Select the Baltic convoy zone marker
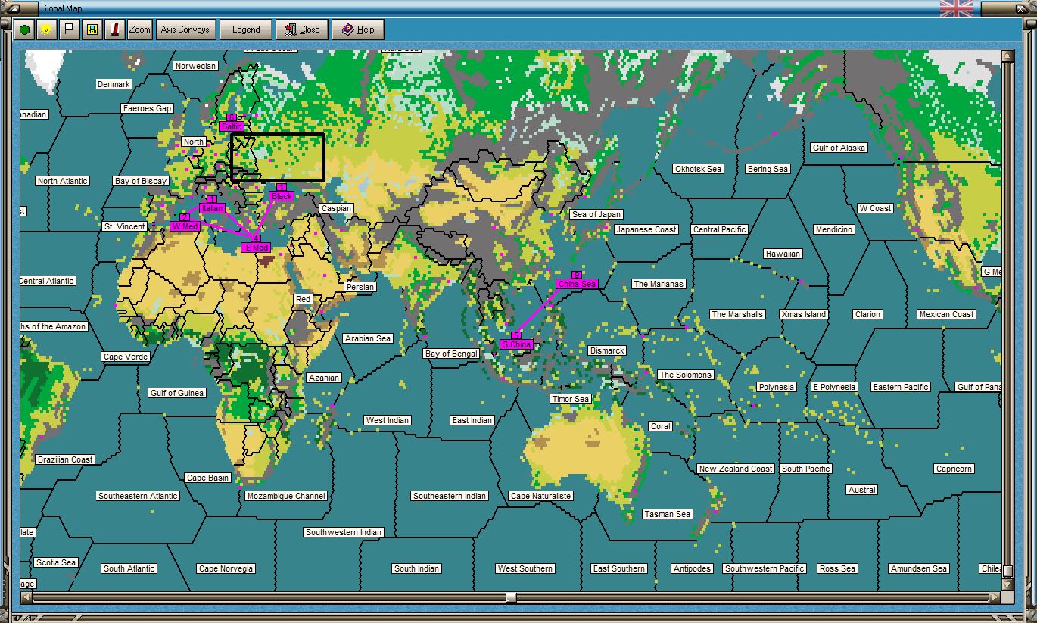Screen dimensions: 1037x623 click(x=232, y=126)
